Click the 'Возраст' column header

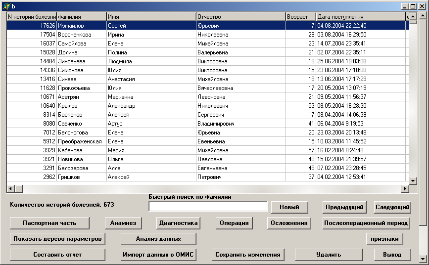(x=301, y=17)
